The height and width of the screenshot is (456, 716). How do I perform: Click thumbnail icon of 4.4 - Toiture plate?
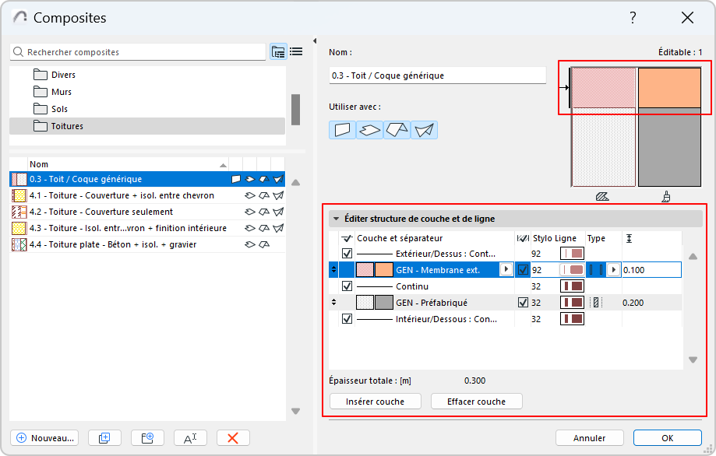pos(19,244)
